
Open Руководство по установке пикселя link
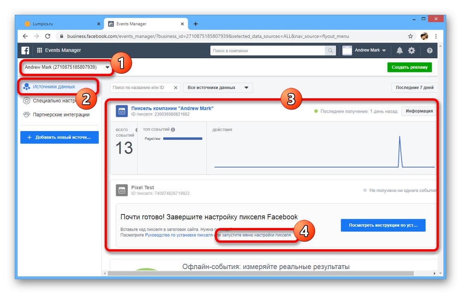[x=179, y=235]
